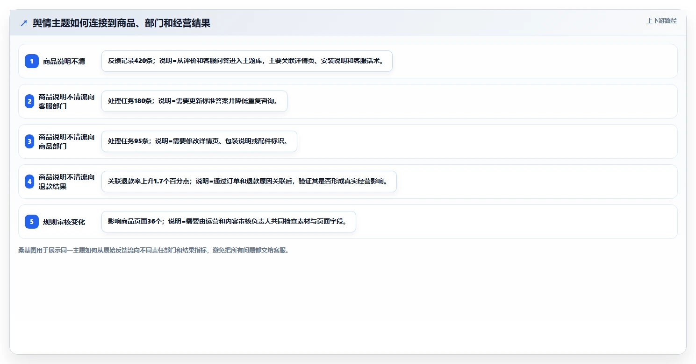This screenshot has height=364, width=696.
Task: Select the 规则审核变化 row label
Action: click(64, 222)
